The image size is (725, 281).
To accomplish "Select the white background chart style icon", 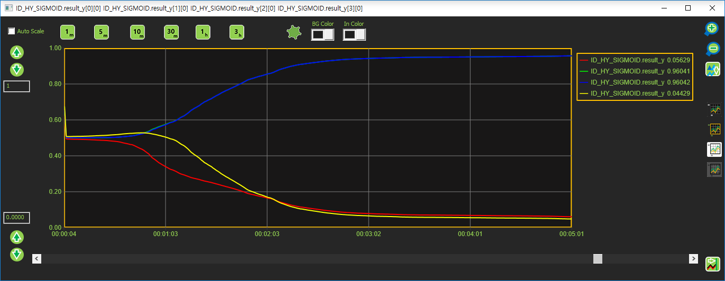I will point(714,149).
